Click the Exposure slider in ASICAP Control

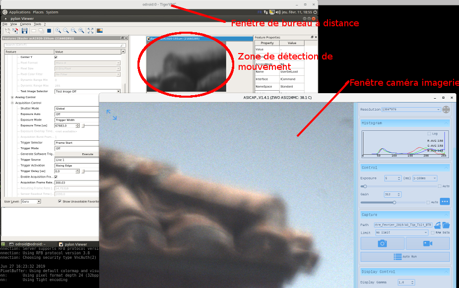point(398,186)
